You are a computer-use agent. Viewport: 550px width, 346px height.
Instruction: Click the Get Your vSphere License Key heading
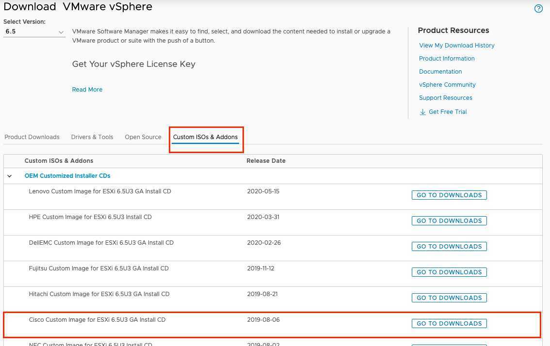point(134,64)
